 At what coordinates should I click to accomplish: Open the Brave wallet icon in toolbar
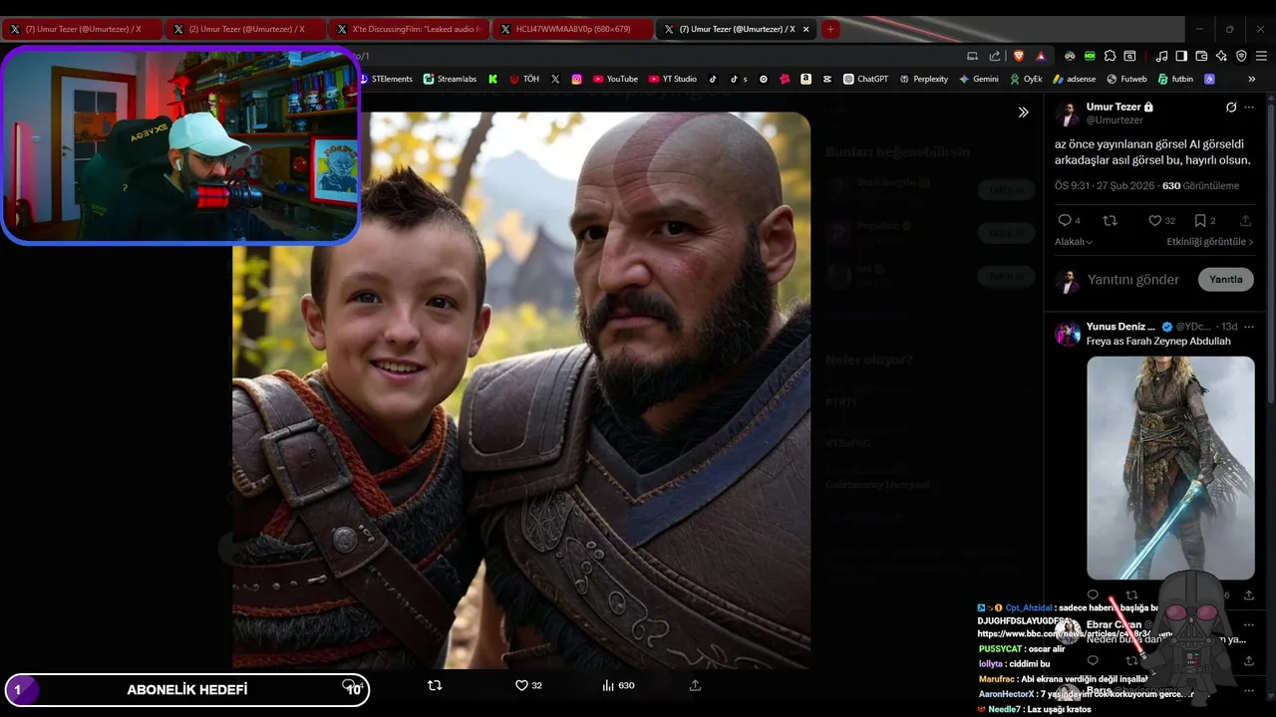[x=1201, y=56]
